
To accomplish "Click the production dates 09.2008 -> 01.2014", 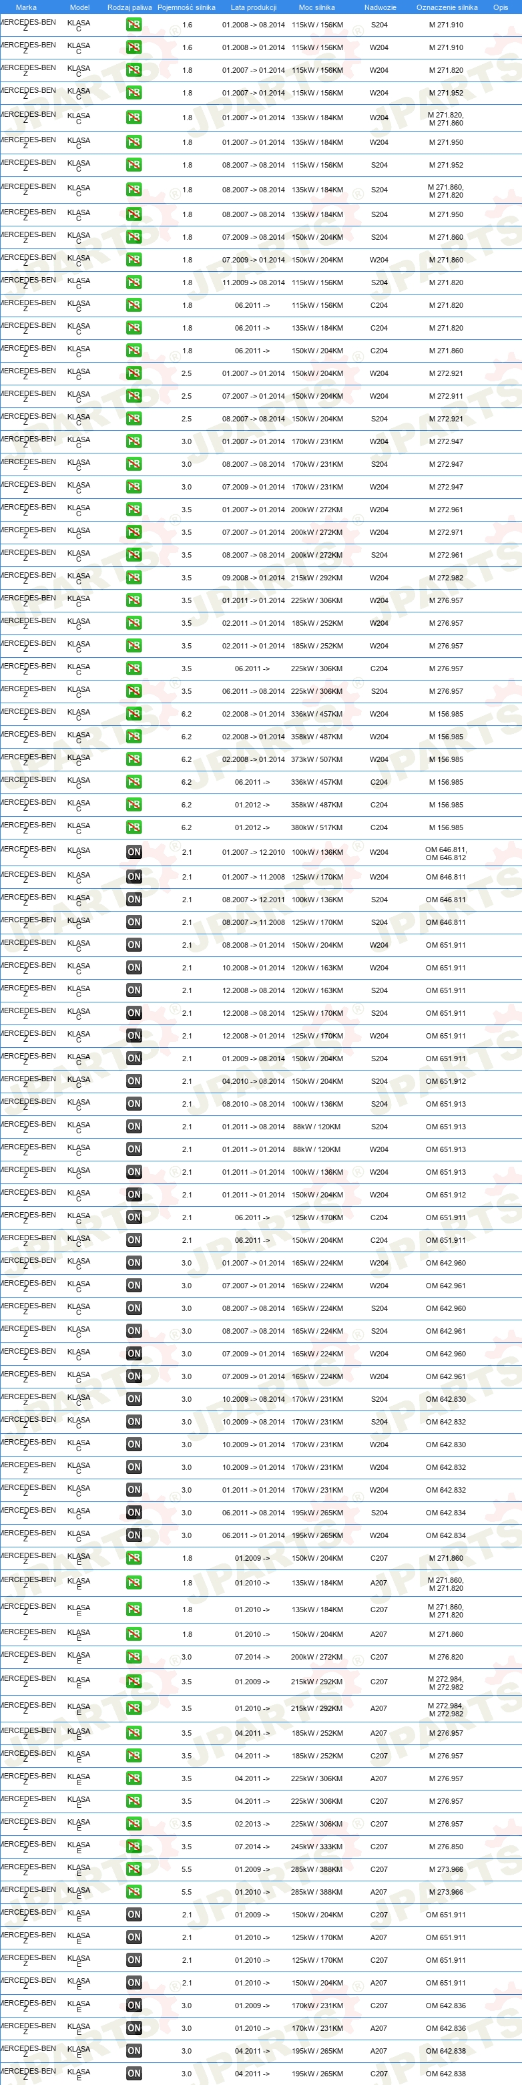I will click(x=253, y=578).
